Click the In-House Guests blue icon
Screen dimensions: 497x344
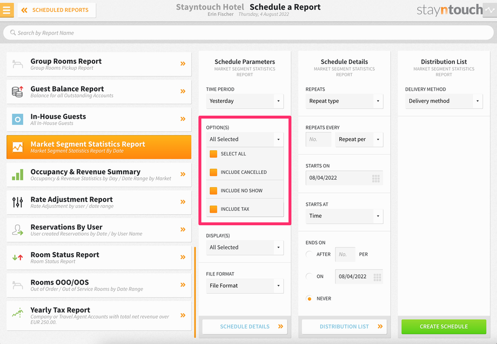pos(17,119)
